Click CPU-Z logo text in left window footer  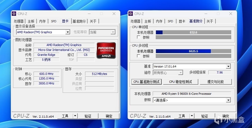(21, 116)
